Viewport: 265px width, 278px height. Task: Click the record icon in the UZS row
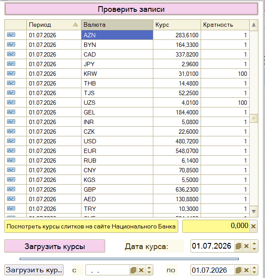point(11,102)
